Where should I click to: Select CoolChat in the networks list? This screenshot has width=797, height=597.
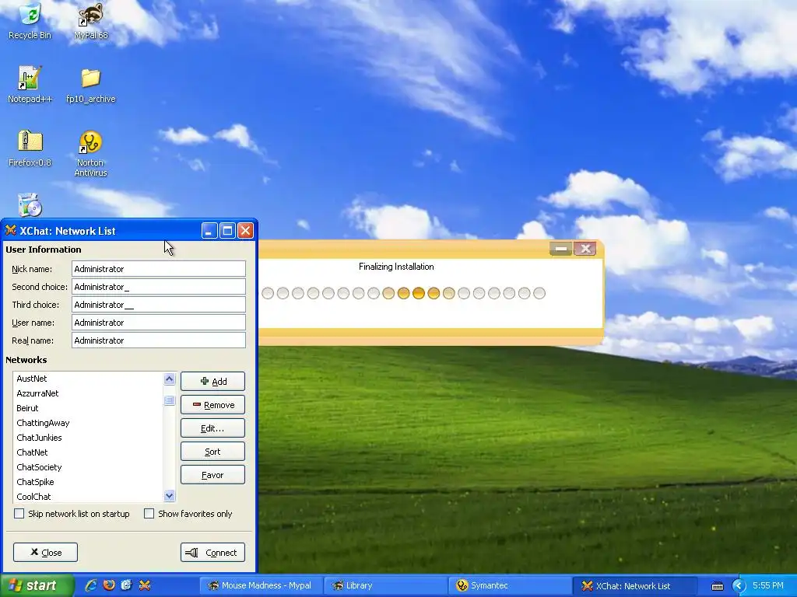pyautogui.click(x=88, y=496)
